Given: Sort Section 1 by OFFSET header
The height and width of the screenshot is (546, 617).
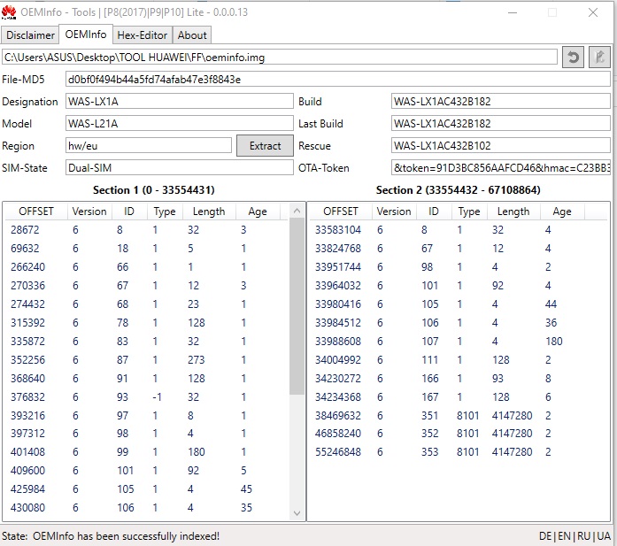Looking at the screenshot, I should coord(35,211).
